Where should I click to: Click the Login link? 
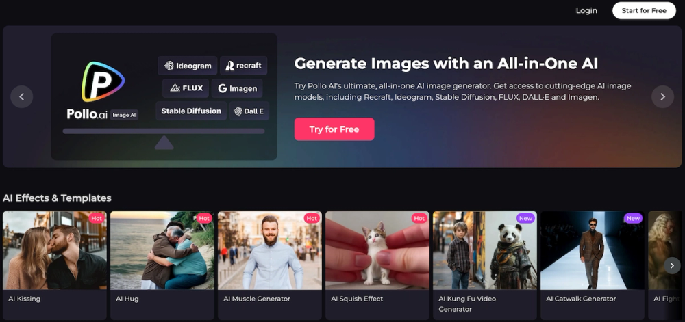(586, 10)
